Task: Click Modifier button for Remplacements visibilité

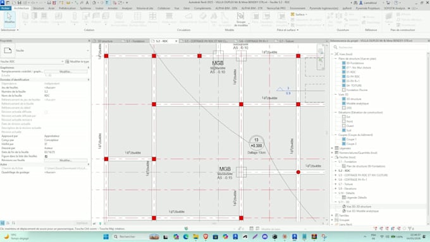Action: pos(66,71)
